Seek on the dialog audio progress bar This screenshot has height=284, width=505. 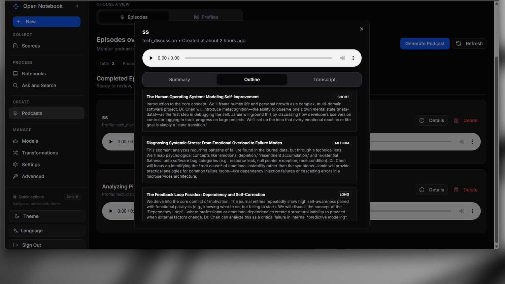258,58
